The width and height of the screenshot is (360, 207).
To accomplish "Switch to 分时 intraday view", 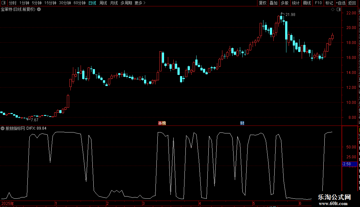I will click(x=13, y=3).
